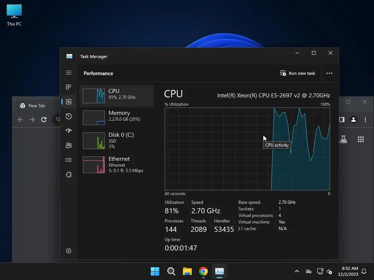The width and height of the screenshot is (374, 280).
Task: Click the 2.70 GHz speed value
Action: (206, 211)
